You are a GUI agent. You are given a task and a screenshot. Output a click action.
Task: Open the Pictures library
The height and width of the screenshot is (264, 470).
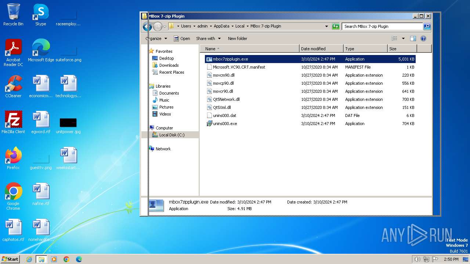(166, 107)
